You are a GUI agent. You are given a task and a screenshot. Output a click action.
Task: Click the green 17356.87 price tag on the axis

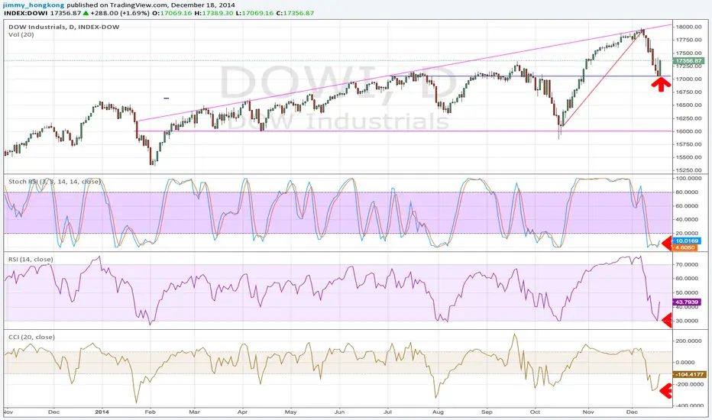click(x=688, y=61)
